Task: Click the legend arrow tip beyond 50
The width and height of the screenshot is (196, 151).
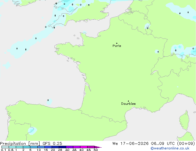Action: (x=99, y=147)
